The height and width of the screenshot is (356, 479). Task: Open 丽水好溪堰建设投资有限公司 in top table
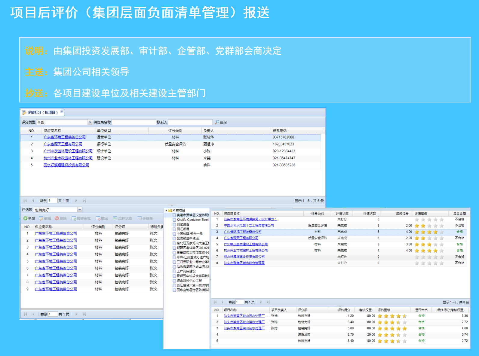tap(66, 165)
